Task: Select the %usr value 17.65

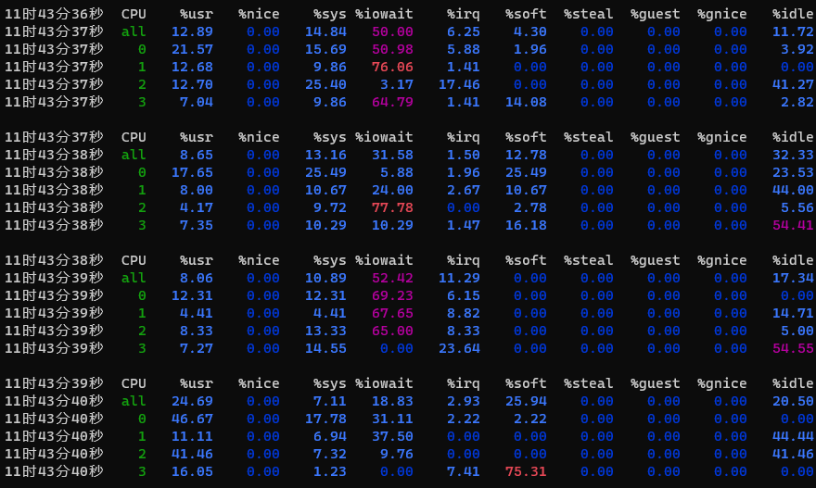Action: [x=192, y=172]
